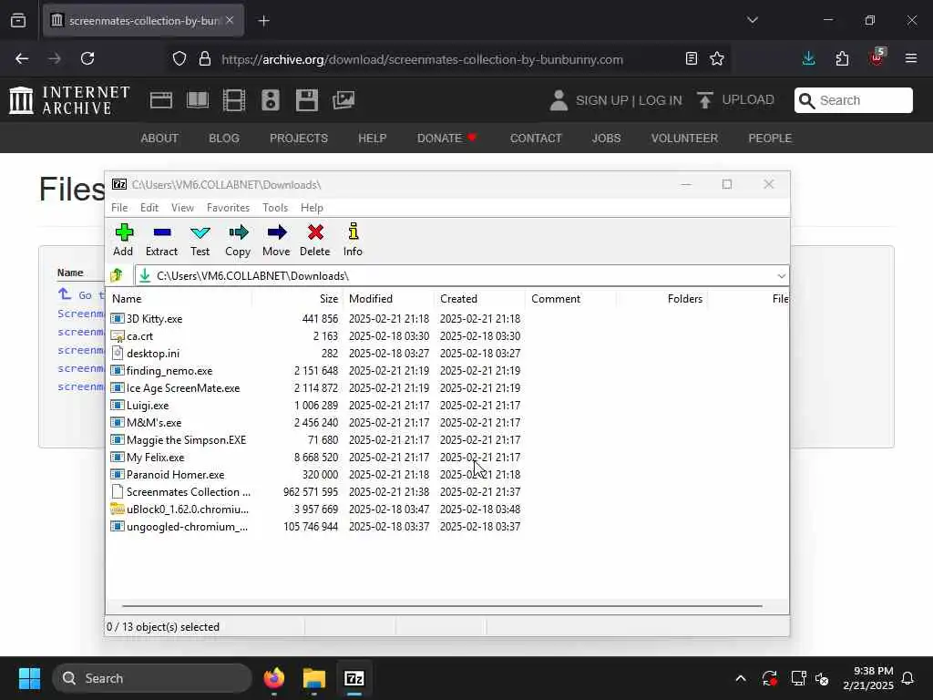
Task: Open the Favorites menu
Action: point(228,208)
